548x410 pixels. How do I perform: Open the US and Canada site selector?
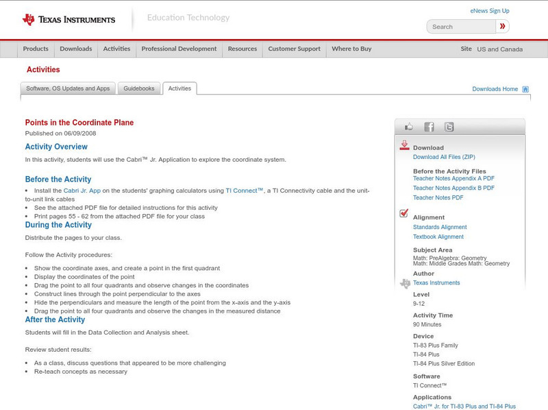pyautogui.click(x=500, y=49)
